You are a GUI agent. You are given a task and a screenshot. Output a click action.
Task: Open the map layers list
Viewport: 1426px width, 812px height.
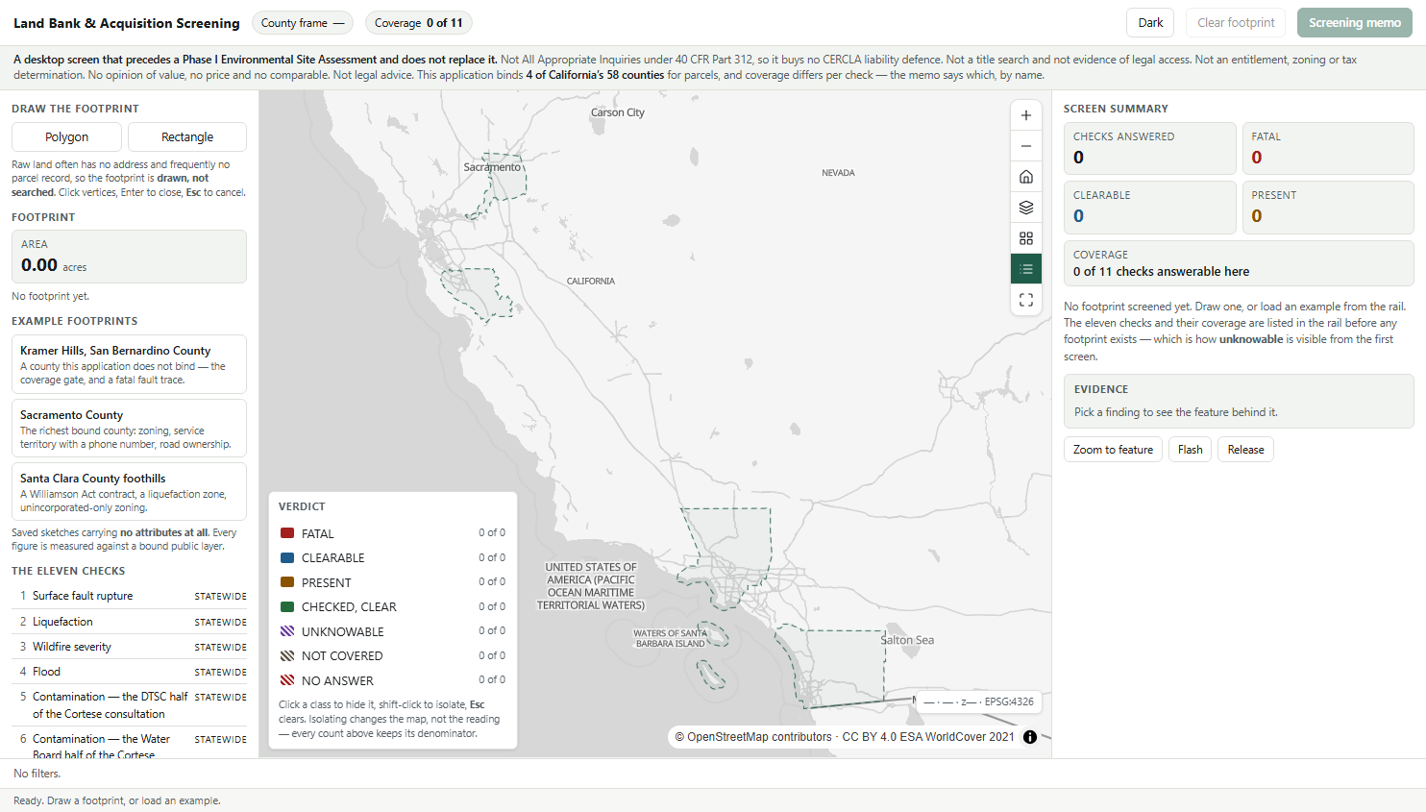pyautogui.click(x=1026, y=208)
